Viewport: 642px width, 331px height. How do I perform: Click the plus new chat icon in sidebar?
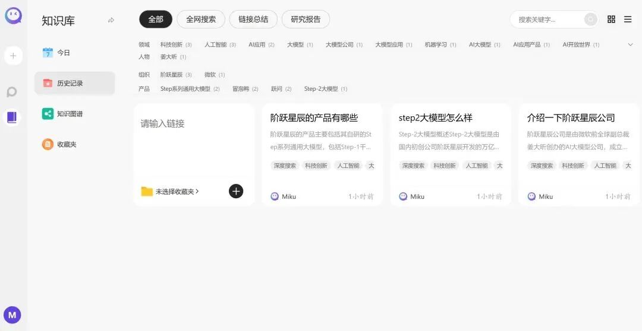13,56
